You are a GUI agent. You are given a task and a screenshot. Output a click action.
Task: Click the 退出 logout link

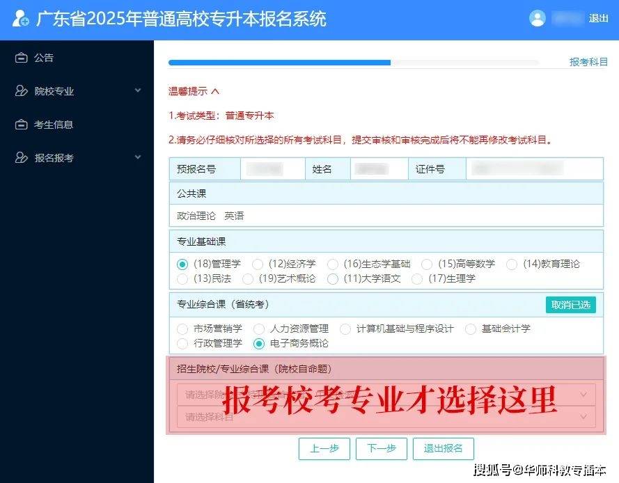pos(599,18)
